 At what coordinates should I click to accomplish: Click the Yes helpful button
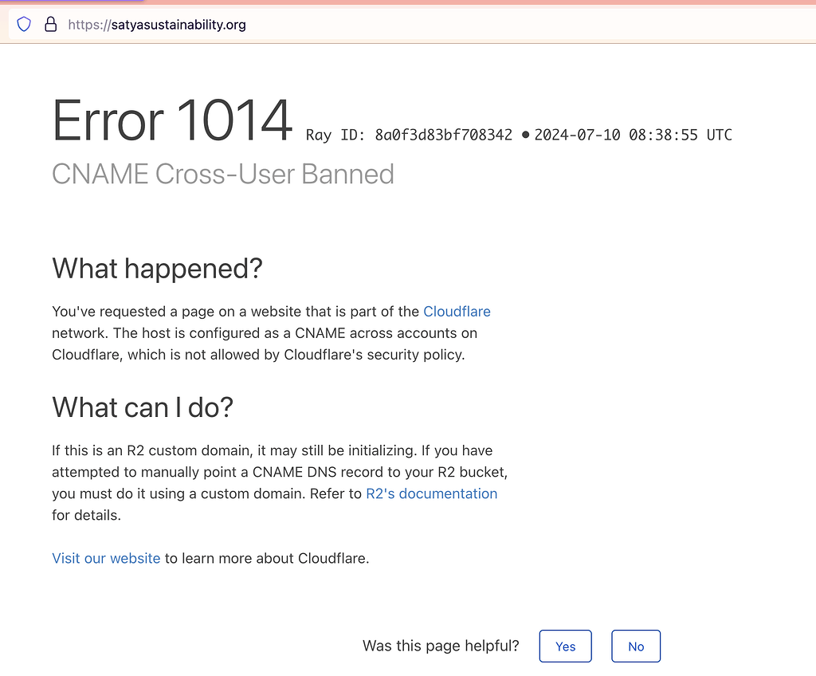click(565, 647)
